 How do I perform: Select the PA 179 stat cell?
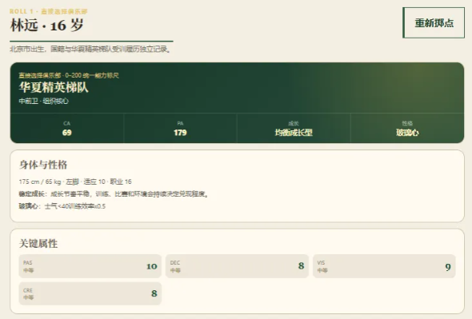click(180, 129)
